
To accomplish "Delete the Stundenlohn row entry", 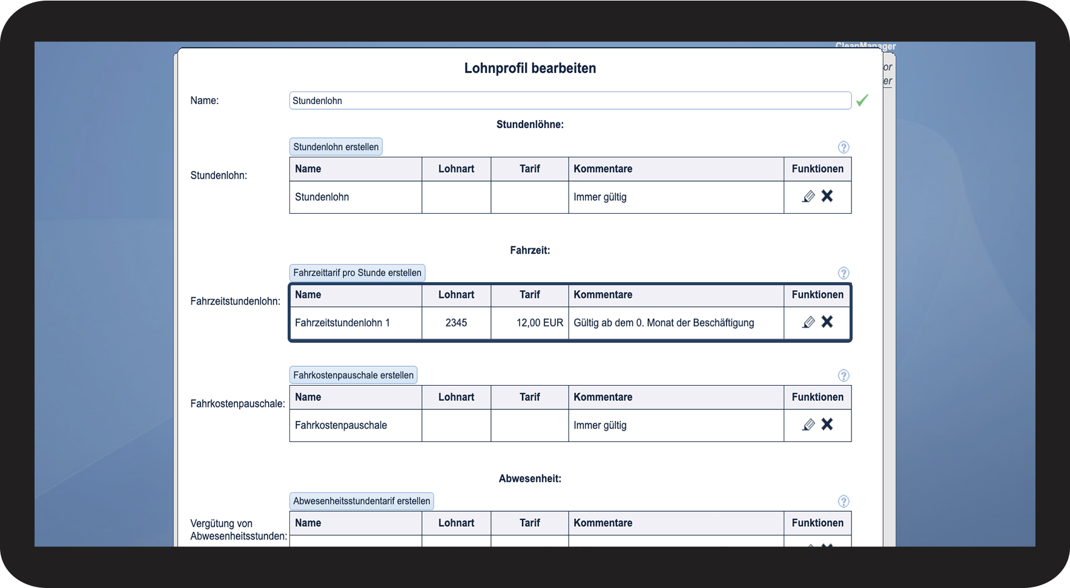I will click(x=827, y=196).
